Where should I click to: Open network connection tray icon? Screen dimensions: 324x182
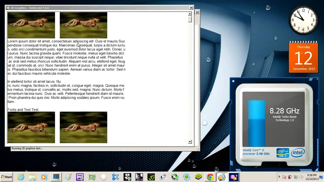pyautogui.click(x=296, y=177)
